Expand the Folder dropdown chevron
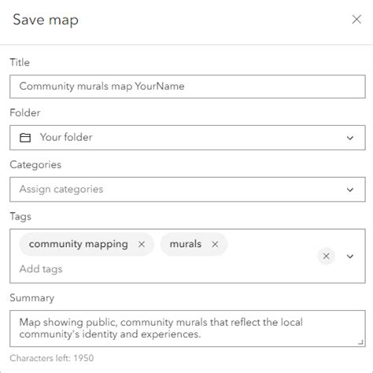 pos(350,138)
